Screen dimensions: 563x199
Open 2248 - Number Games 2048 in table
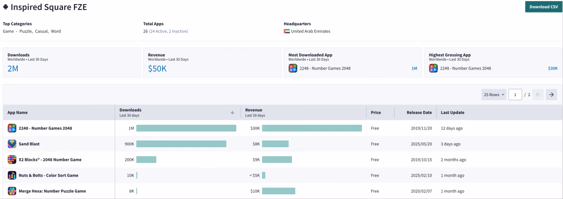(45, 128)
